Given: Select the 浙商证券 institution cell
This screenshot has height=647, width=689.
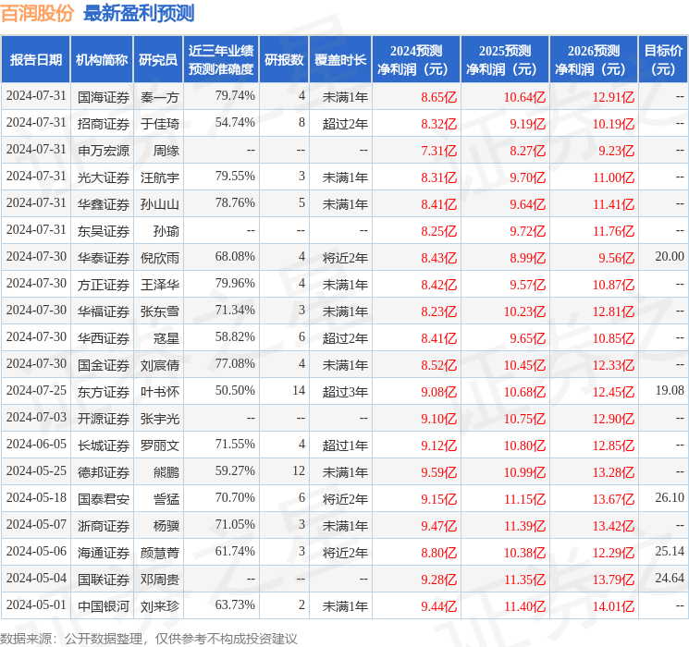Looking at the screenshot, I should [x=104, y=526].
